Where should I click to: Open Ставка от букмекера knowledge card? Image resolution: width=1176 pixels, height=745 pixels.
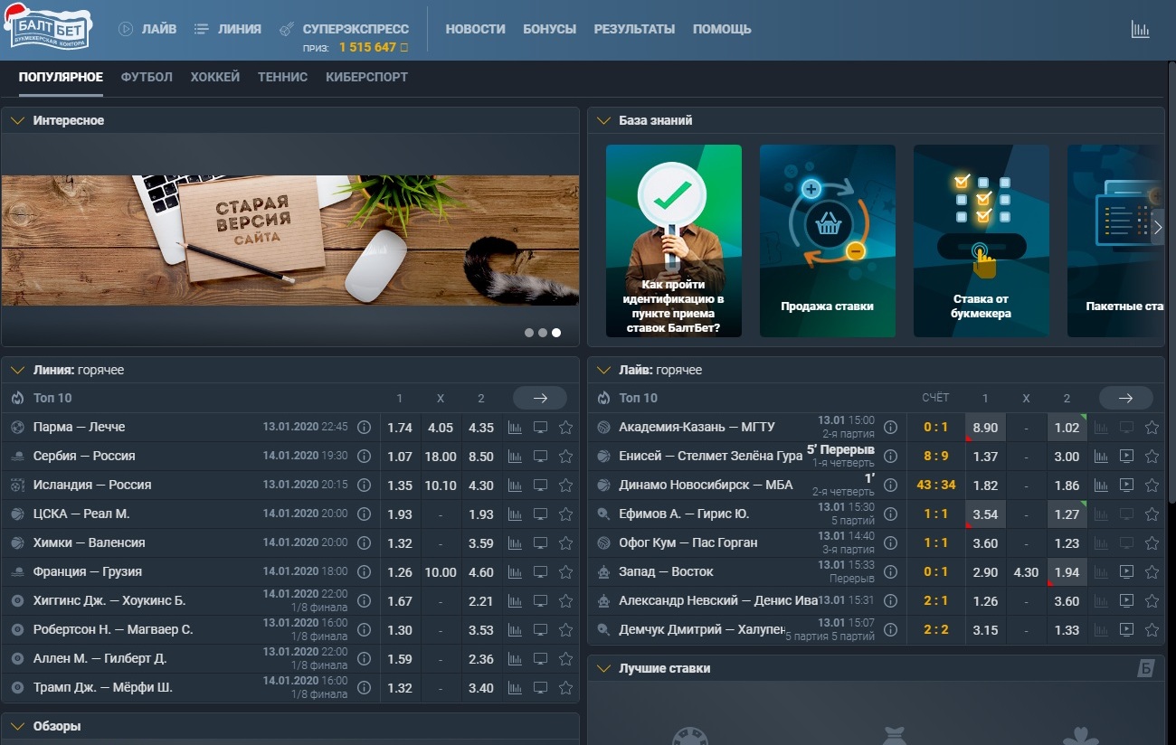(982, 240)
